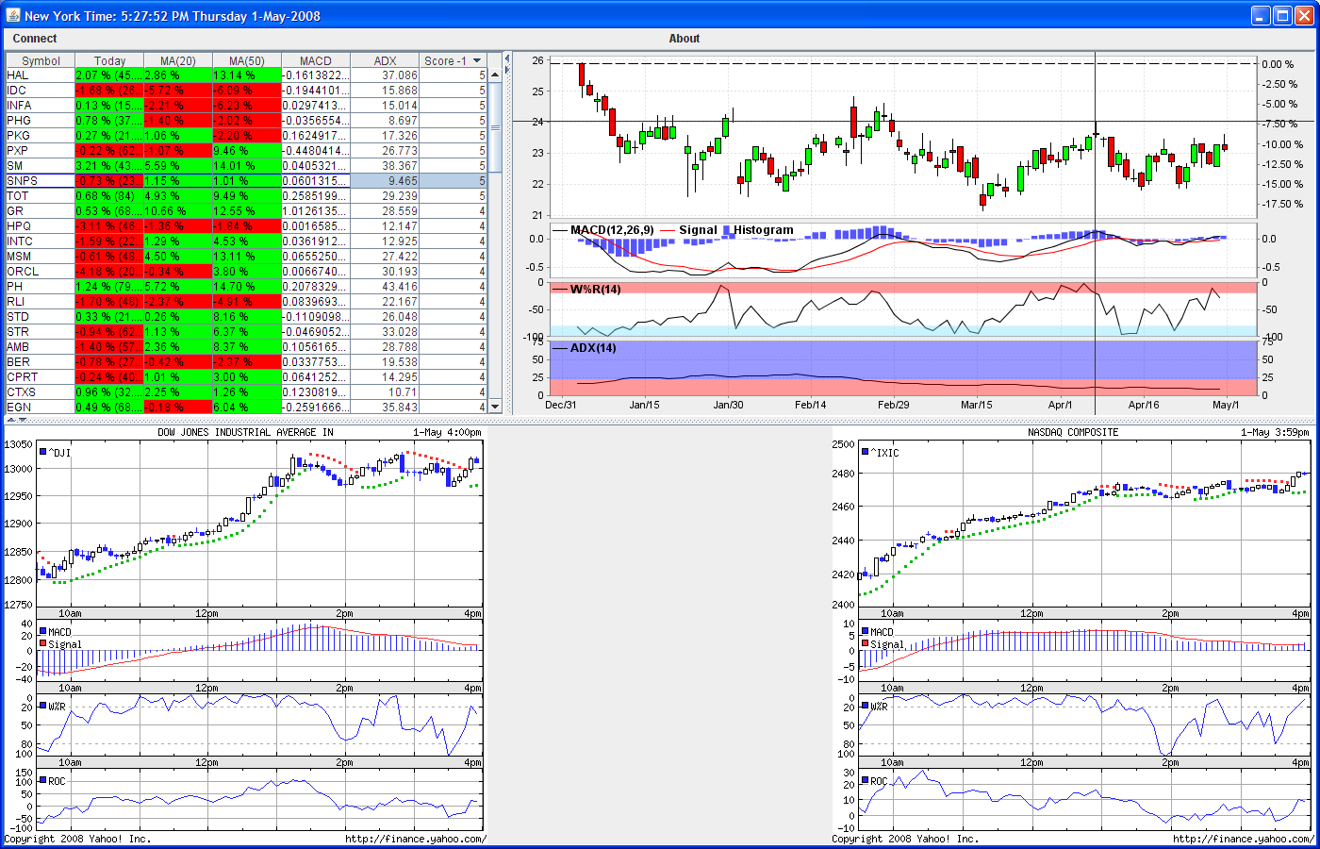Click the blue ^DJI legend marker

tap(43, 453)
